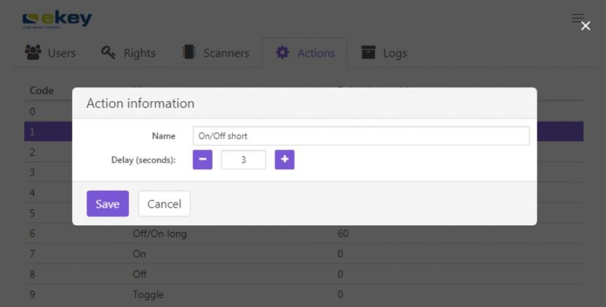The image size is (606, 307).
Task: Cancel the Action information dialog
Action: pyautogui.click(x=164, y=203)
